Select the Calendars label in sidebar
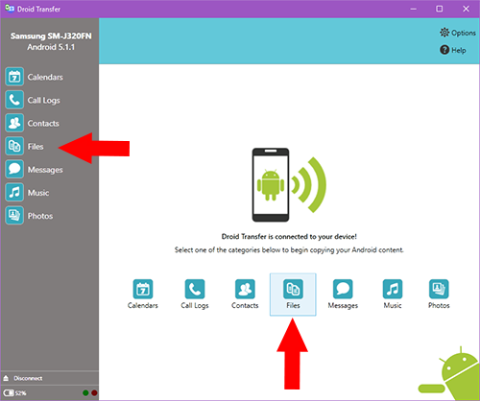The height and width of the screenshot is (401, 480). tap(45, 77)
